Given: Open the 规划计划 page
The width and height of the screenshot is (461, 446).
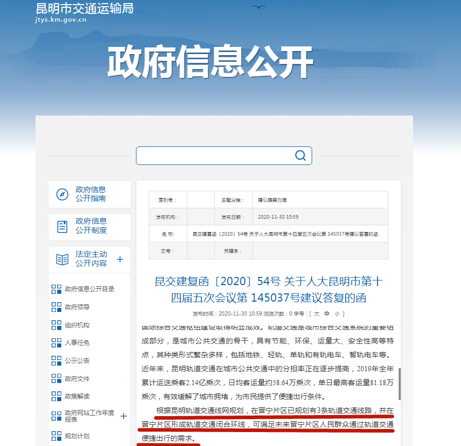Looking at the screenshot, I should (x=77, y=436).
